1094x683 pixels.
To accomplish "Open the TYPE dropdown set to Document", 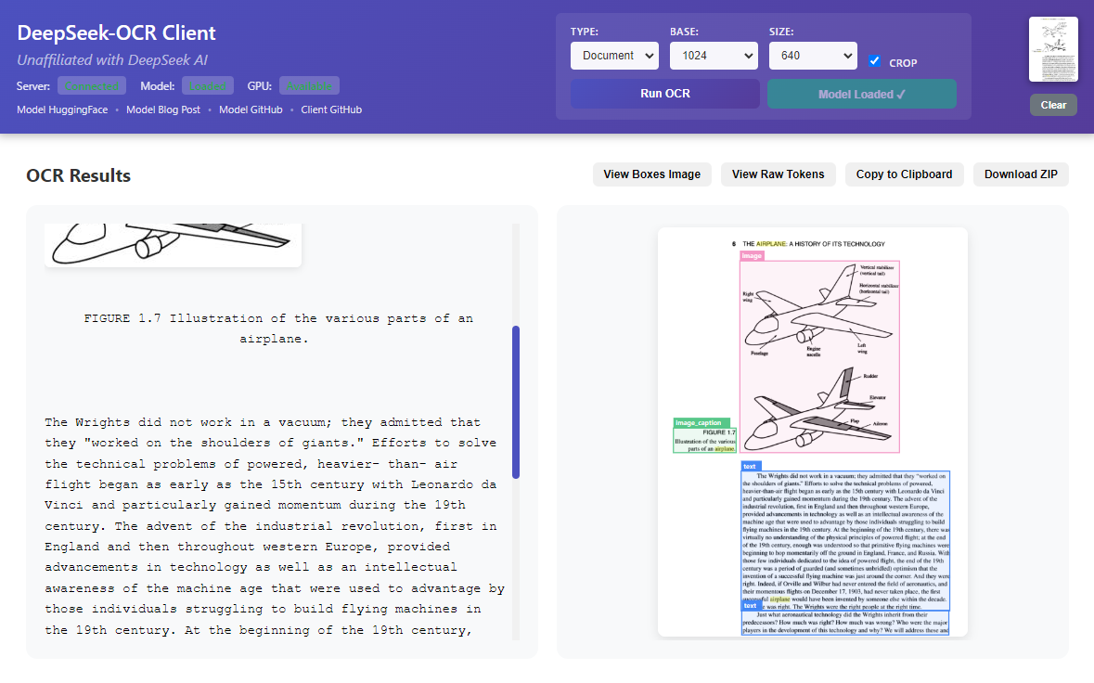I will [614, 56].
